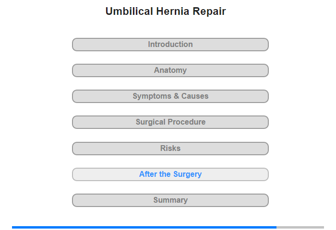
Task: Open the Surgical Procedure section
Action: (x=170, y=122)
